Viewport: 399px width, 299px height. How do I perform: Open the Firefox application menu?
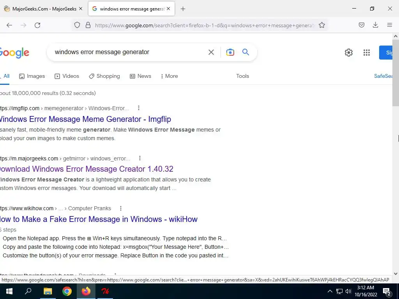click(389, 25)
